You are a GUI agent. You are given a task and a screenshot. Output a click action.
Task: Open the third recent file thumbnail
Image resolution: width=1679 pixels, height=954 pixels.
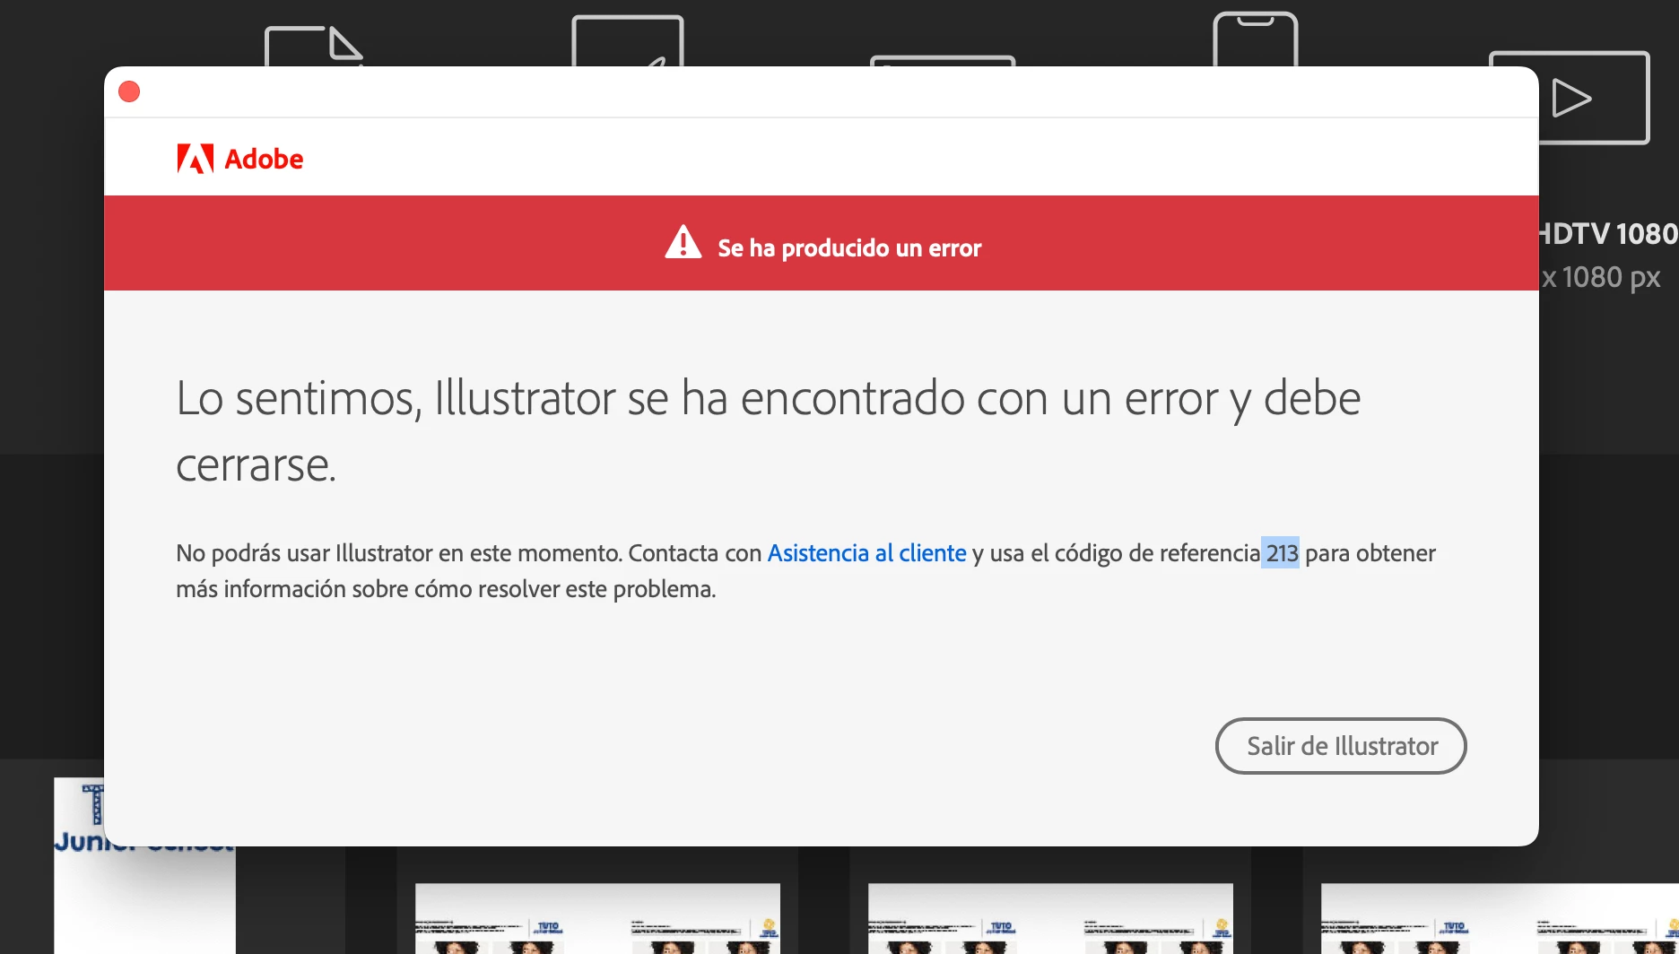[x=1050, y=919]
